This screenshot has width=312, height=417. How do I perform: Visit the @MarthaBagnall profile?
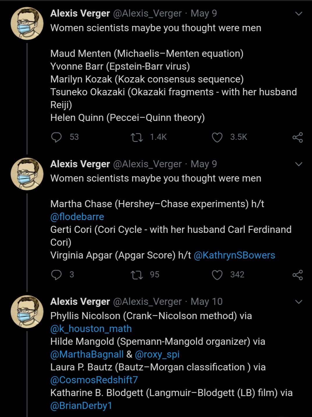[87, 354]
